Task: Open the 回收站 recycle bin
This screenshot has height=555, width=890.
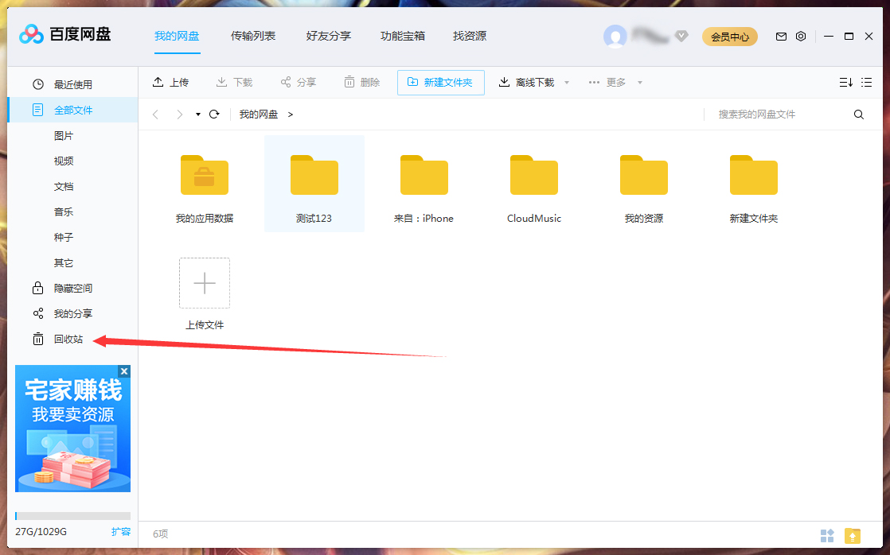Action: tap(66, 339)
